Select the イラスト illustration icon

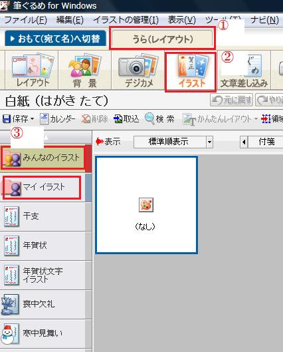(x=191, y=72)
